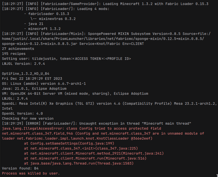The image size is (218, 177).
Task: Click the "Checking for new version" line
Action: [x=28, y=119]
